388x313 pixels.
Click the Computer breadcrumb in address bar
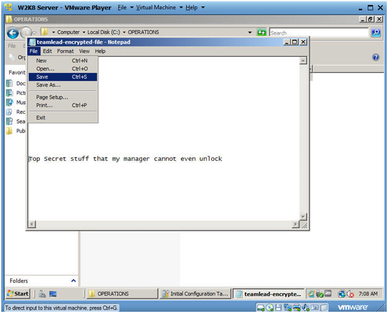pyautogui.click(x=69, y=32)
